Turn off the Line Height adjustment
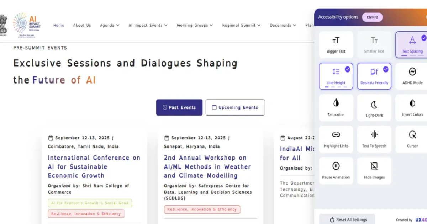Image resolution: width=427 pixels, height=224 pixels. (336, 76)
